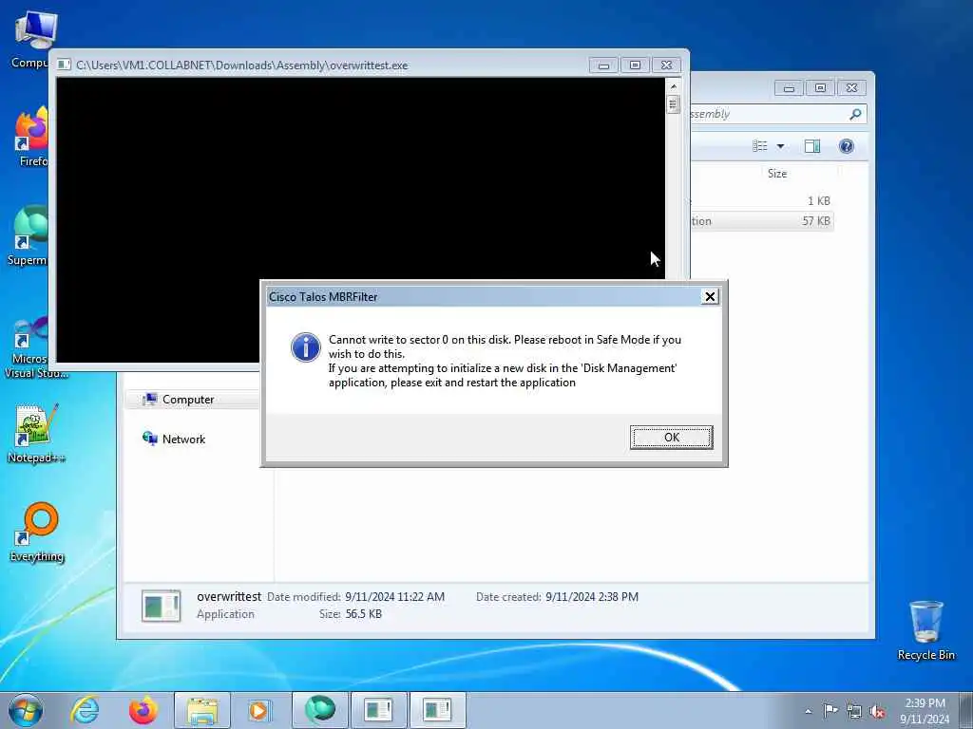Minimize the Explorer window

(x=789, y=88)
